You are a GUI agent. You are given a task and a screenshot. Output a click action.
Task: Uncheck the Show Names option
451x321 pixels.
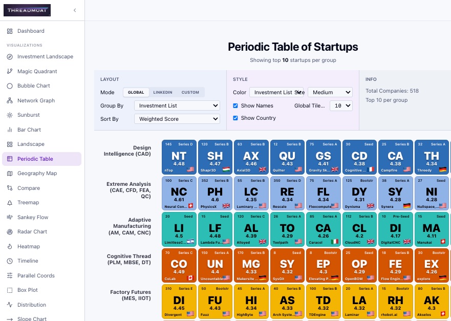coord(235,106)
